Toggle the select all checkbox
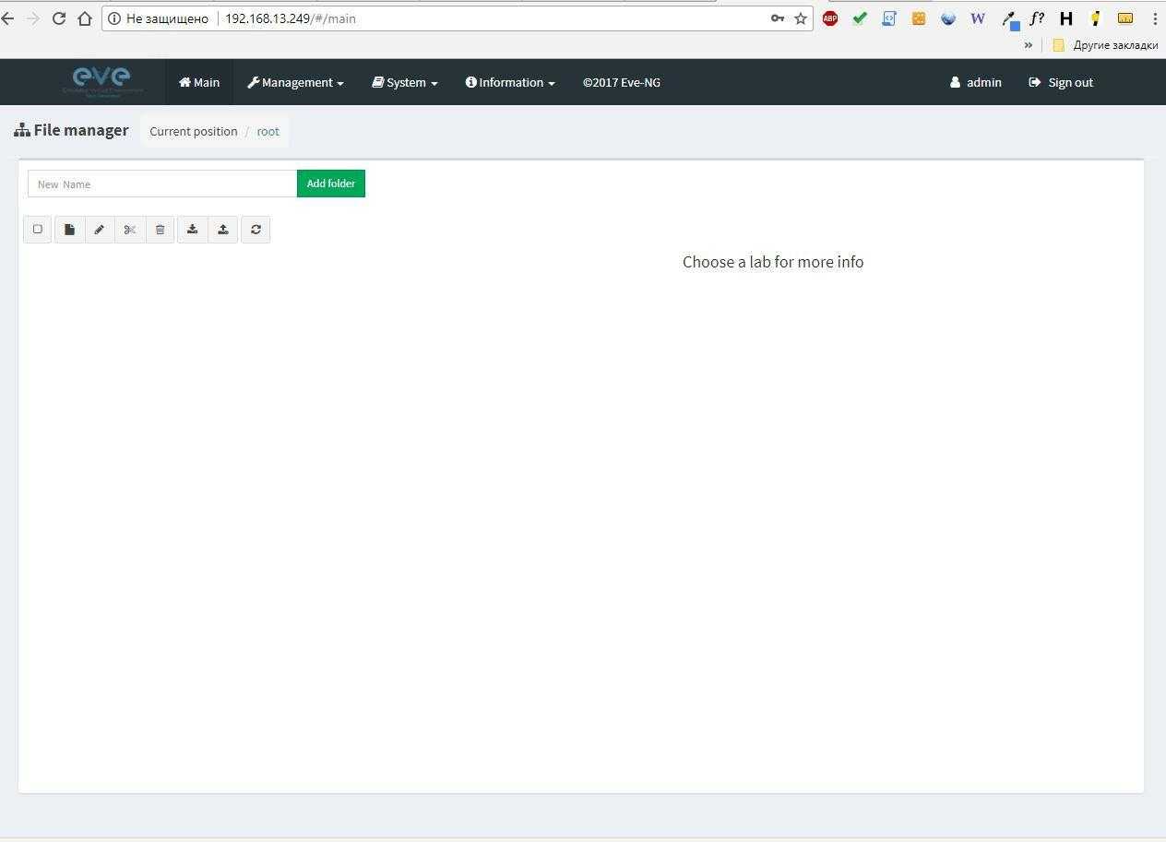Screen dimensions: 1166x842 [x=38, y=230]
